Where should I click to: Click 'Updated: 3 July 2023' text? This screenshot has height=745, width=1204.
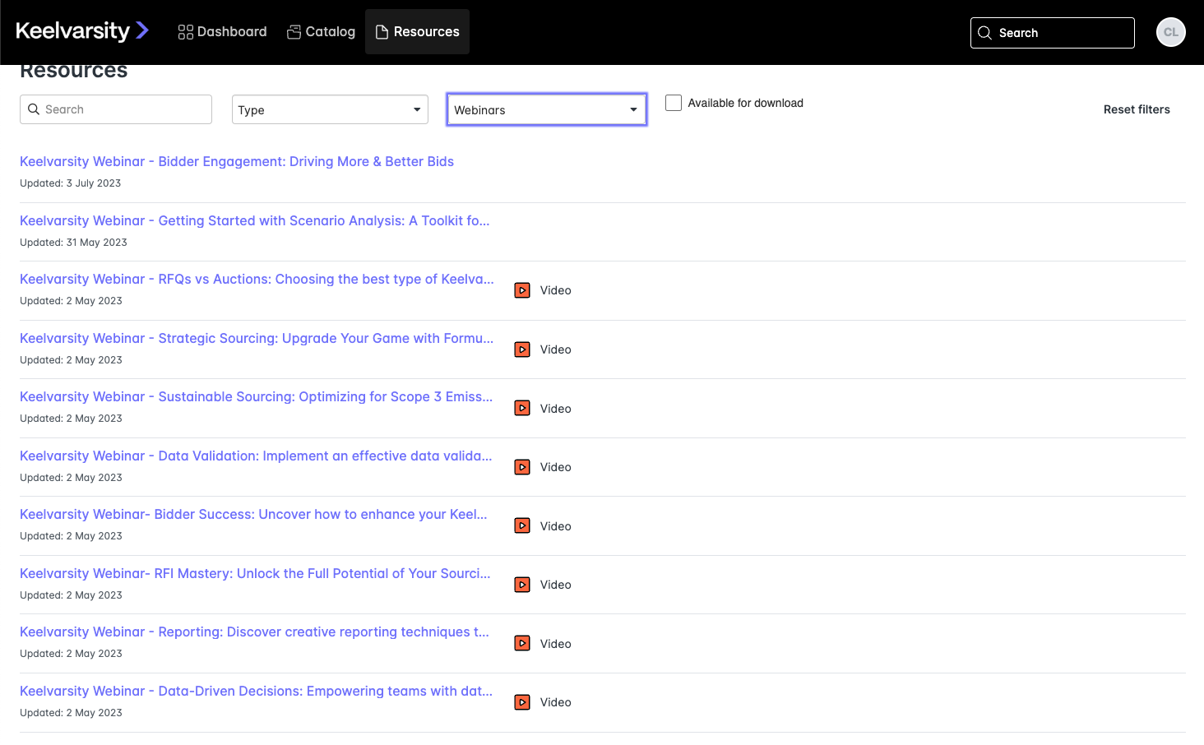click(71, 183)
